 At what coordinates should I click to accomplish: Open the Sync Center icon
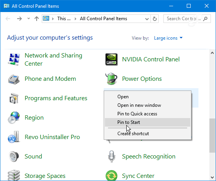pyautogui.click(x=112, y=176)
